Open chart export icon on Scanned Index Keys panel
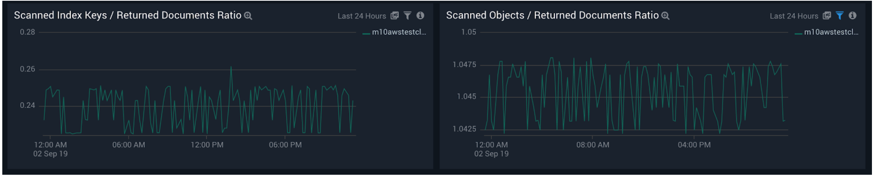Screen dimensions: 875x178 point(395,16)
